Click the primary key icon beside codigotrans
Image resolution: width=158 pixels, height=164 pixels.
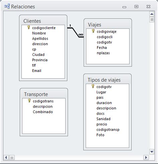[29, 101]
